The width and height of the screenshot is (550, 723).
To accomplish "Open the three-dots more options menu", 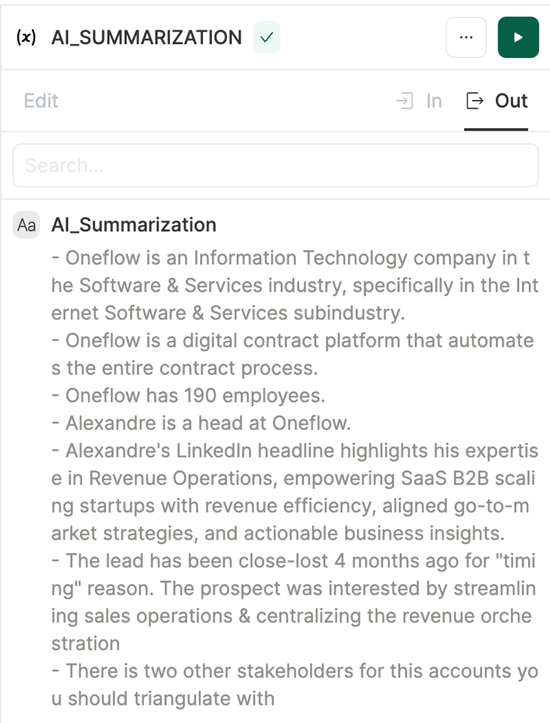I will (466, 37).
